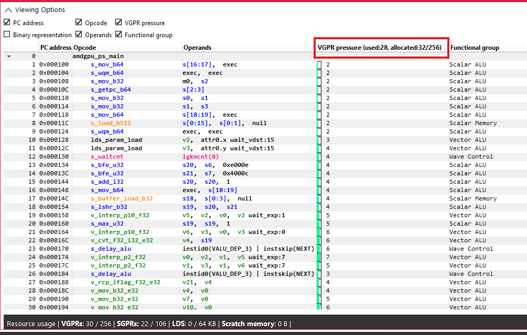Select the s_load_b512 opcode
This screenshot has height=335, width=527.
[111, 123]
